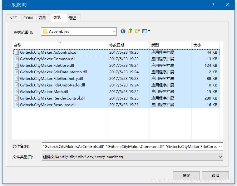Screen dimensions: 237x186
Task: Click date cell of RenderControl.dll row
Action: (124, 98)
